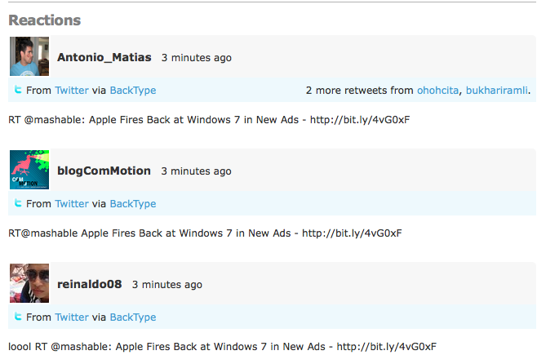Open the BackType link in reinaldo08's reaction

[x=133, y=317]
